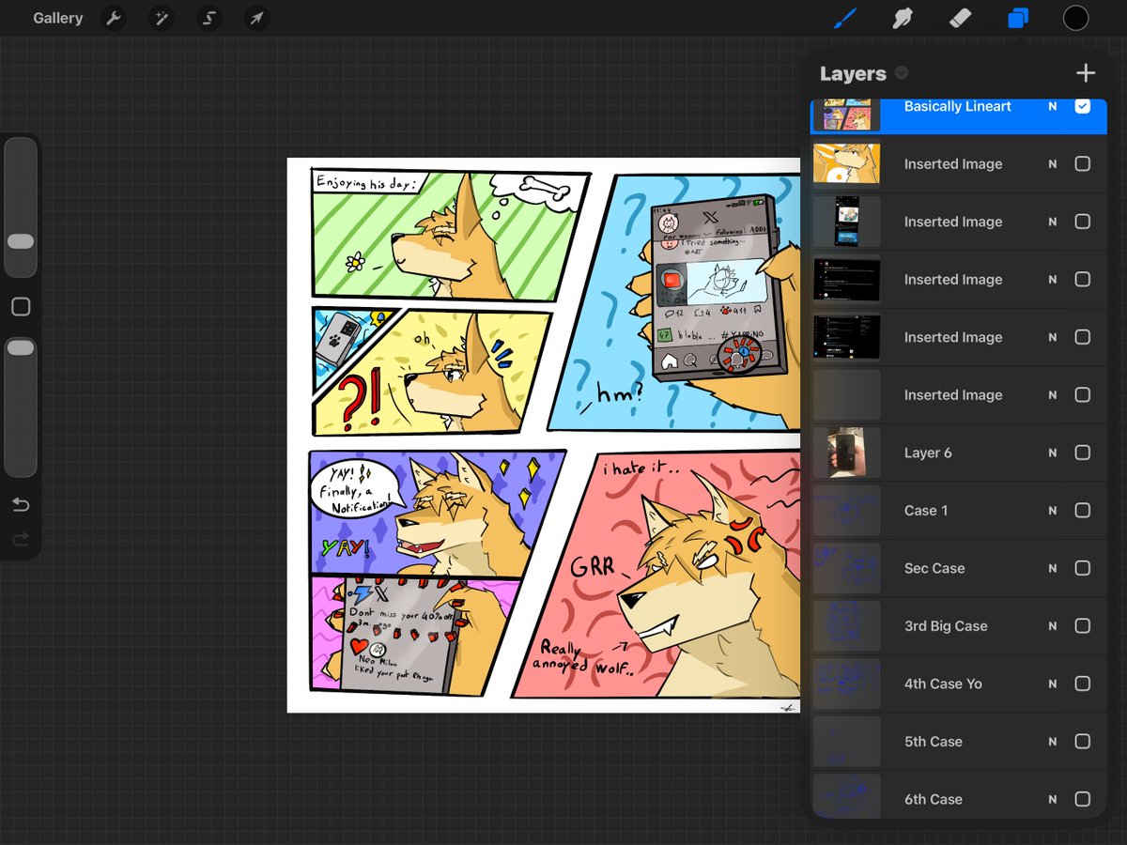The height and width of the screenshot is (845, 1127).
Task: Select the Sec Case layer name
Action: pos(934,568)
